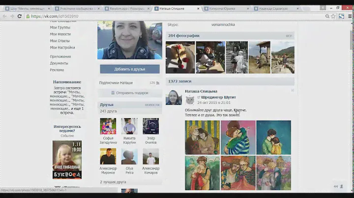Viewport: 354px width, 198px height.
Task: Click Шредингер Шутит cat avatar icon
Action: point(190,99)
